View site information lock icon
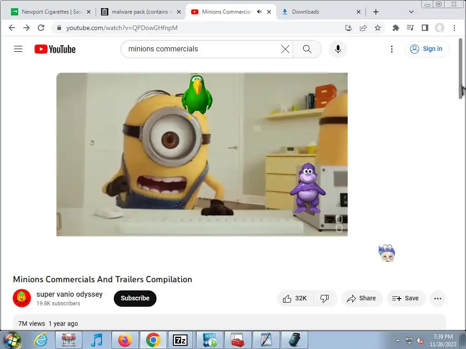This screenshot has height=349, width=466. point(59,28)
